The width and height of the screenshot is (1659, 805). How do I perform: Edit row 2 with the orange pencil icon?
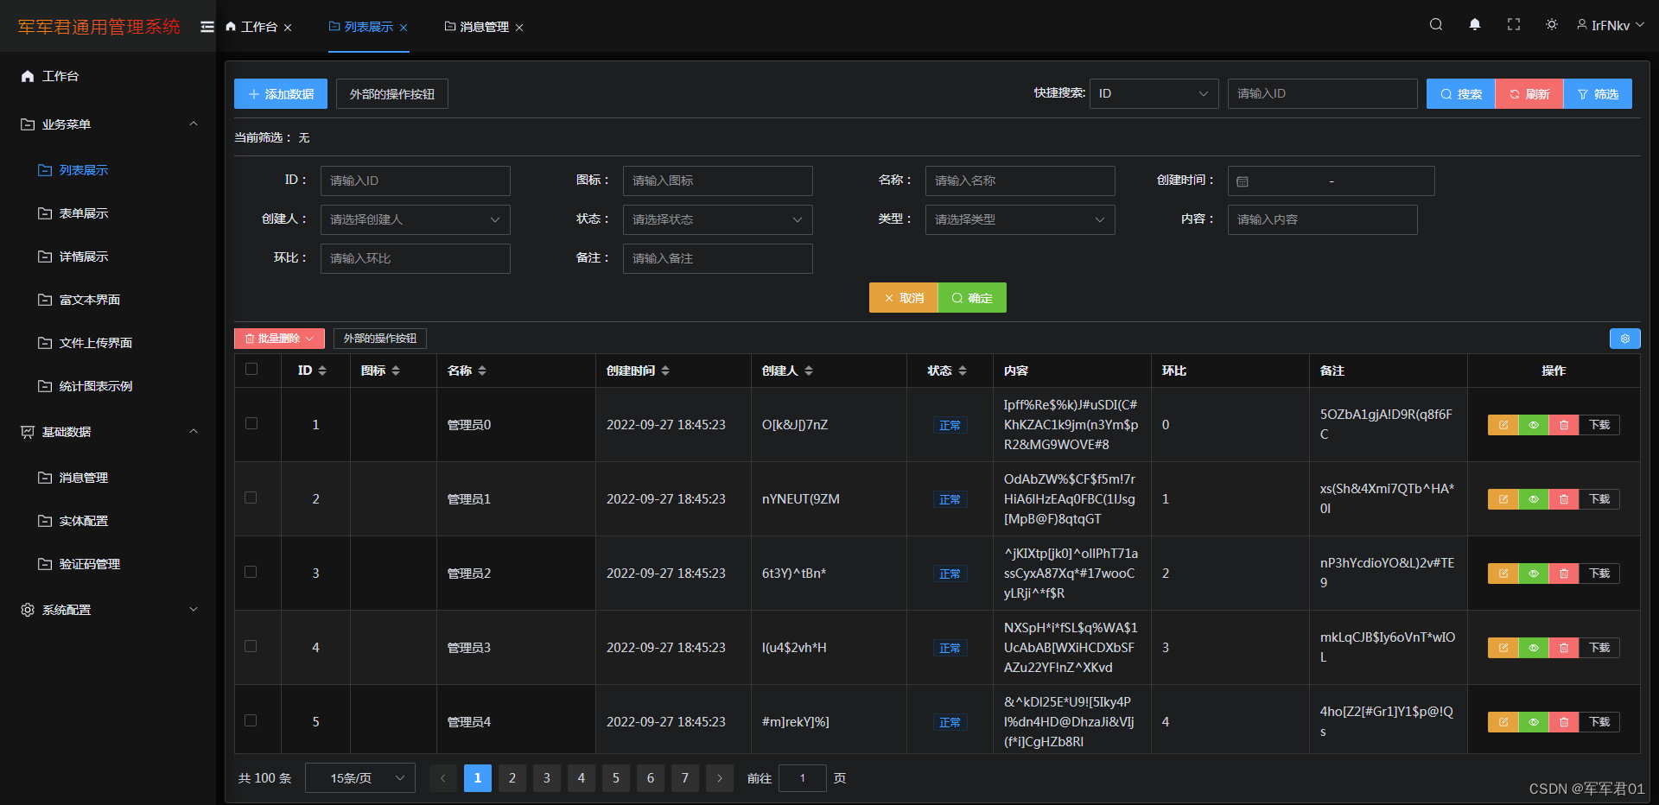click(1503, 499)
